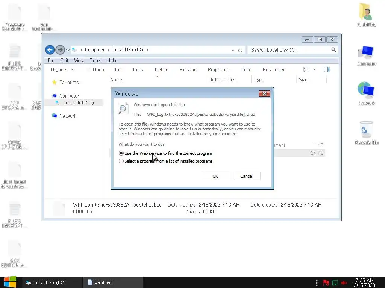Select the CCP UTOPIA desktop file

(x=14, y=96)
